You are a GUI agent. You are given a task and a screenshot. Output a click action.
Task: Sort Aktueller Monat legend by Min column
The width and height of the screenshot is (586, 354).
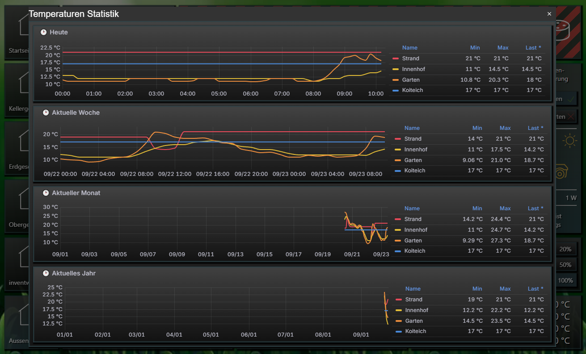click(x=477, y=208)
